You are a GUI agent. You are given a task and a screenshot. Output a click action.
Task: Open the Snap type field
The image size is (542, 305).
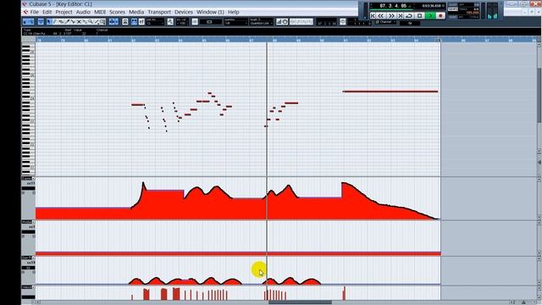tap(211, 22)
